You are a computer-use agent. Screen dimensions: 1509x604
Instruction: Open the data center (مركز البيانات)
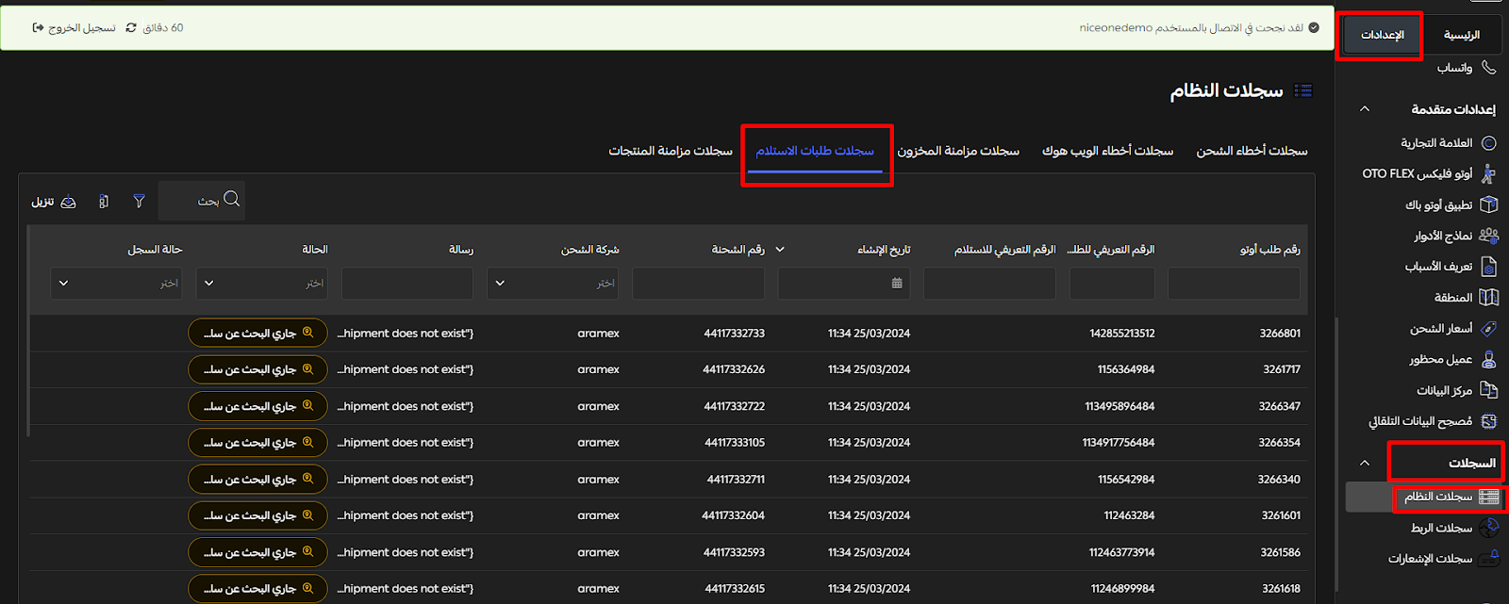pyautogui.click(x=1456, y=390)
